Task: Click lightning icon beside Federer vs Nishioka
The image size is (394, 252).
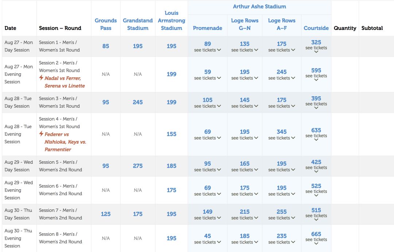Action: tap(41, 134)
